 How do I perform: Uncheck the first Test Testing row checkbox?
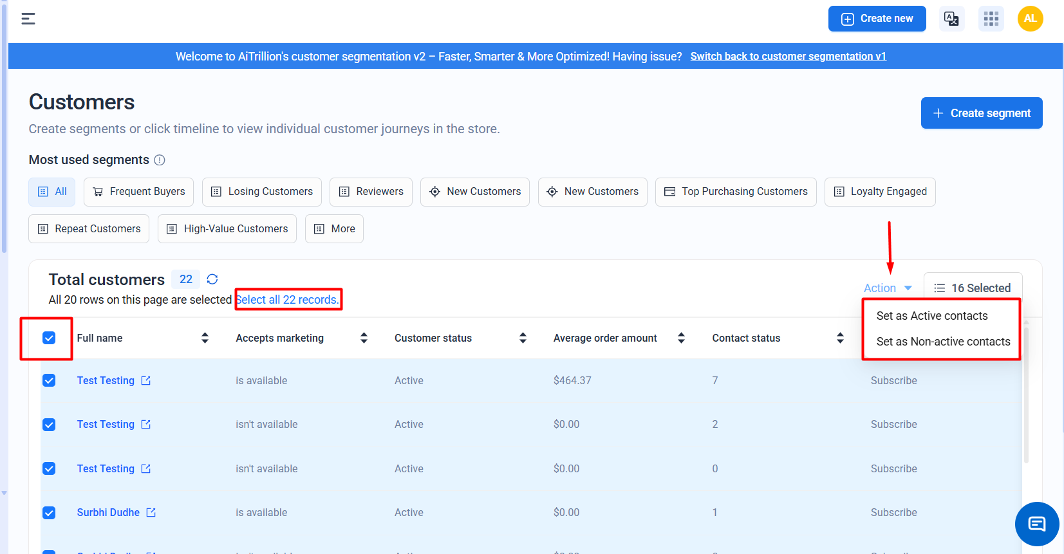[49, 381]
